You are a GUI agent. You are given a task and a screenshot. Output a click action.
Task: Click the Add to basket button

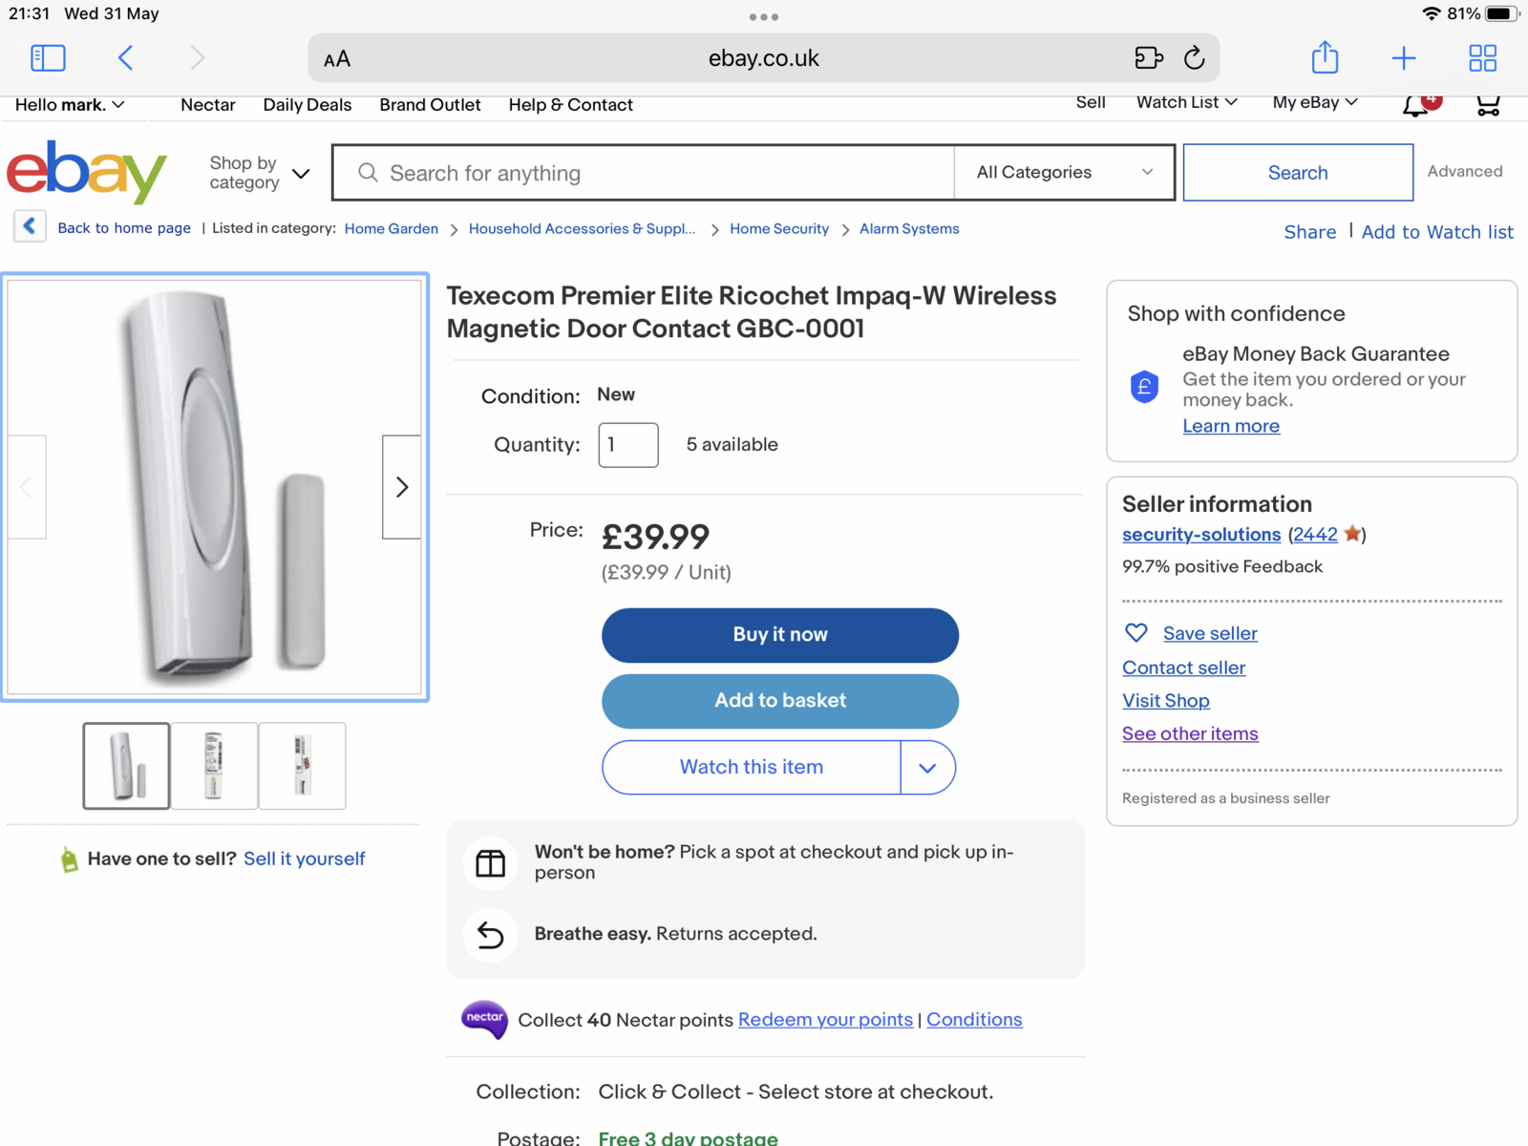pyautogui.click(x=779, y=701)
